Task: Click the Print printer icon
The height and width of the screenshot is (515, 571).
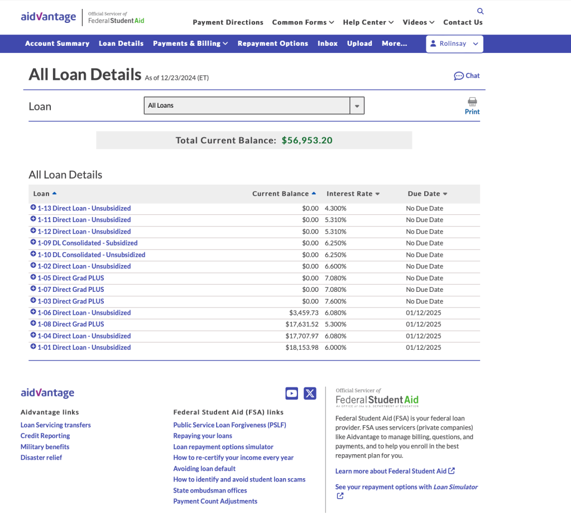Action: click(472, 102)
